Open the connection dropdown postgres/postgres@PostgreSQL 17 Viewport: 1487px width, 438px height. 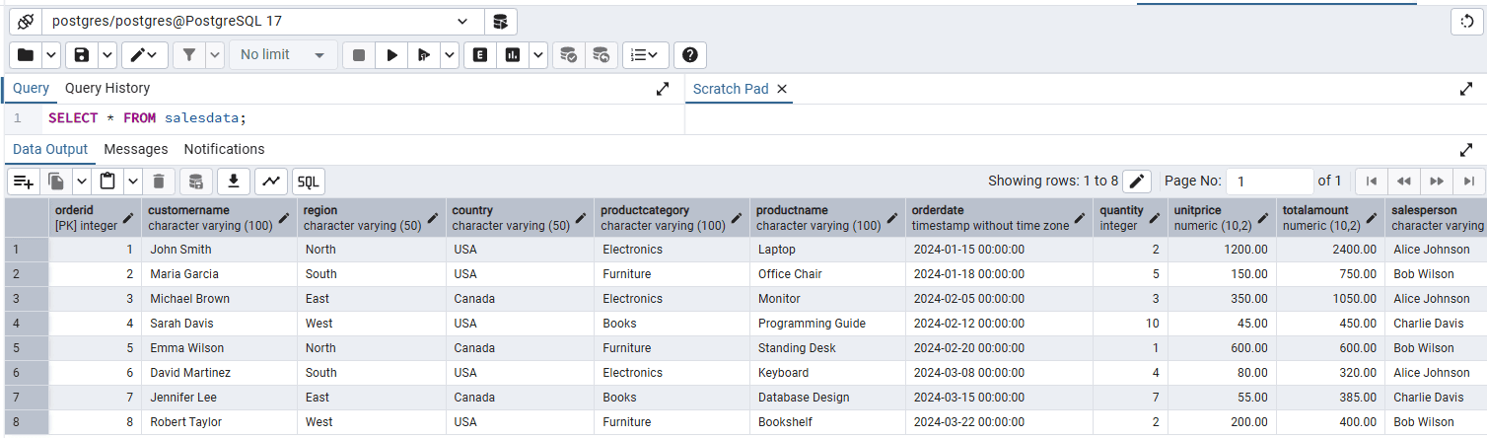coord(262,22)
